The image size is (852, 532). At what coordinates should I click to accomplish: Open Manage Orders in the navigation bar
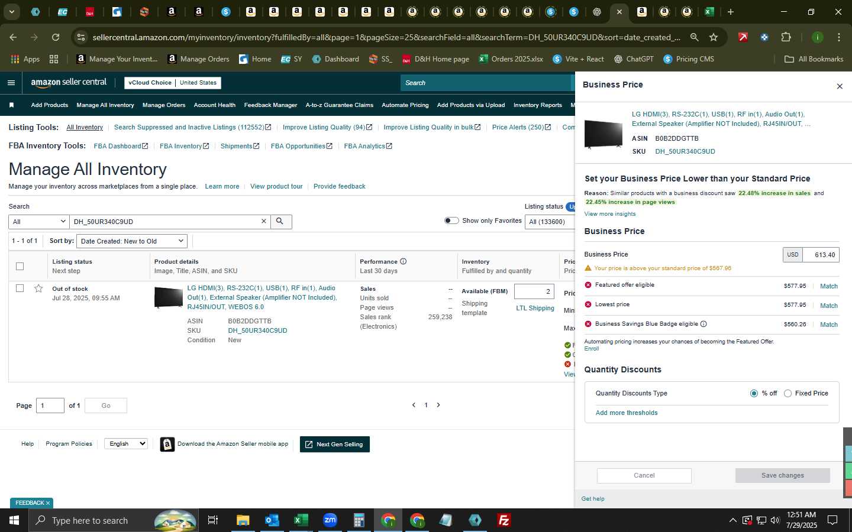(164, 105)
